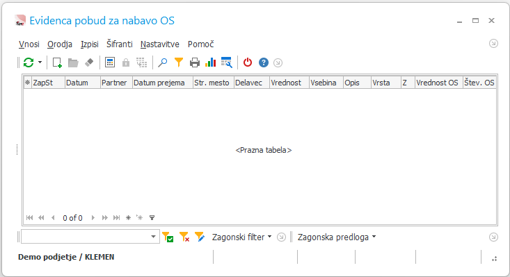This screenshot has height=277, width=510.
Task: Click the Vsebina column header
Action: coord(326,83)
